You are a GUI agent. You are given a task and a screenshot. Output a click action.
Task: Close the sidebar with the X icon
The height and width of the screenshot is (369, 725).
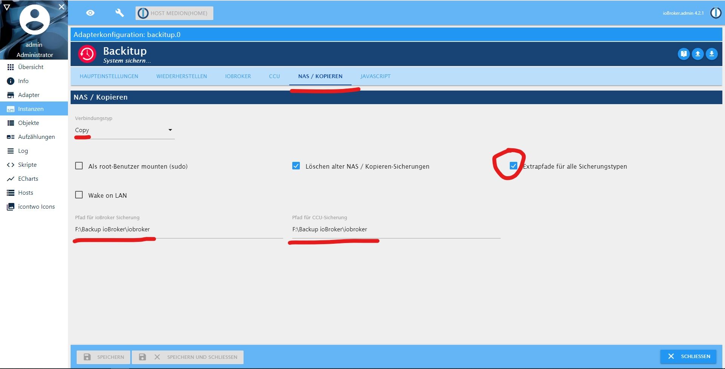pyautogui.click(x=62, y=7)
